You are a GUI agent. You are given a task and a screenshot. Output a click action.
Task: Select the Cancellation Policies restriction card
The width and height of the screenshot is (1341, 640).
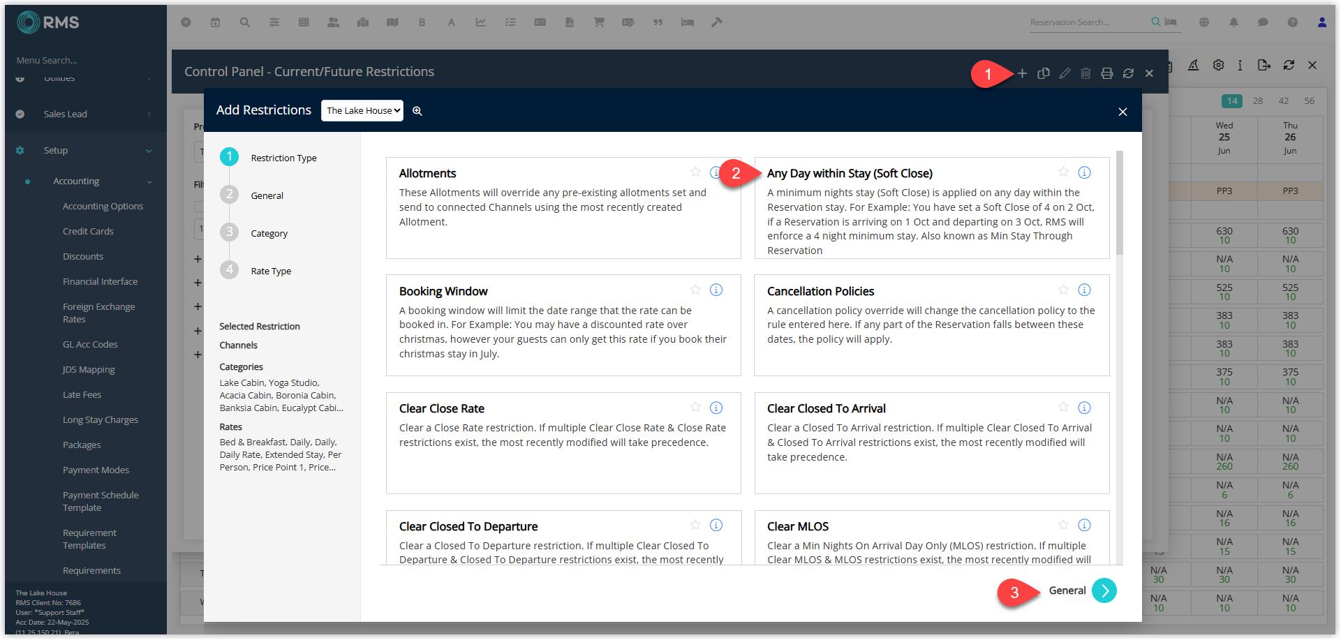(932, 325)
